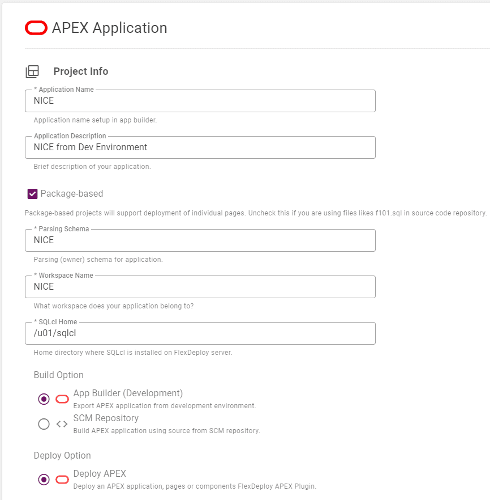Click the App Builder red oval icon
This screenshot has height=500, width=490.
(62, 399)
